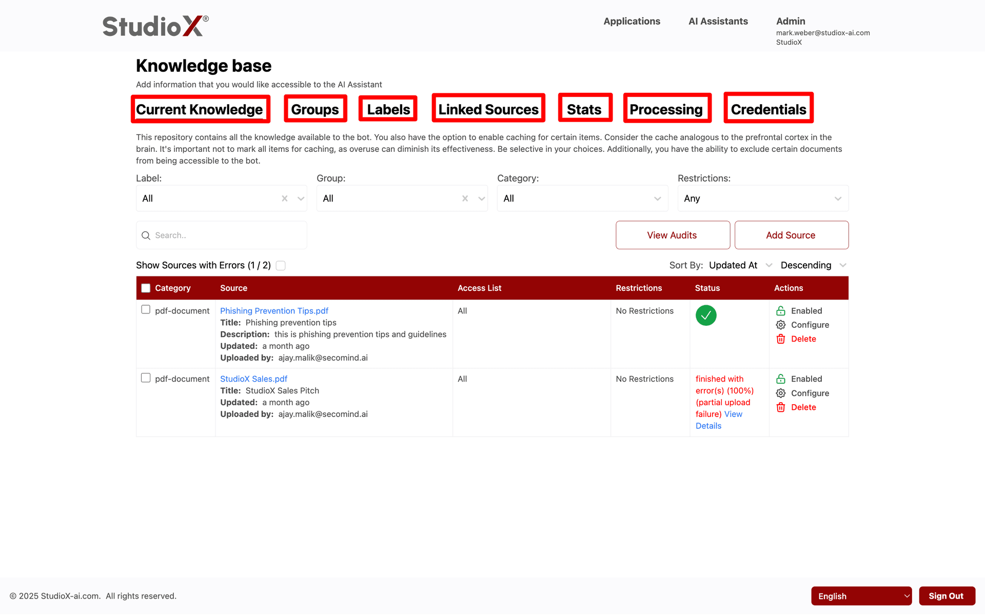Open the Credentials tab

[x=768, y=109]
